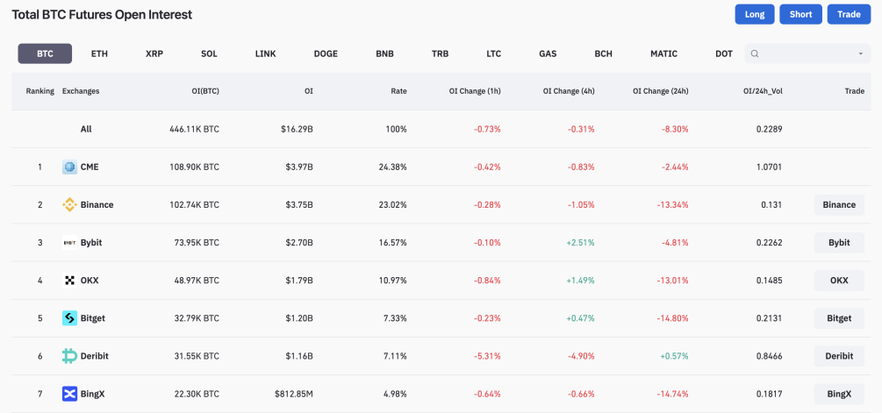Sort by OI Change (4h) header

coord(569,91)
